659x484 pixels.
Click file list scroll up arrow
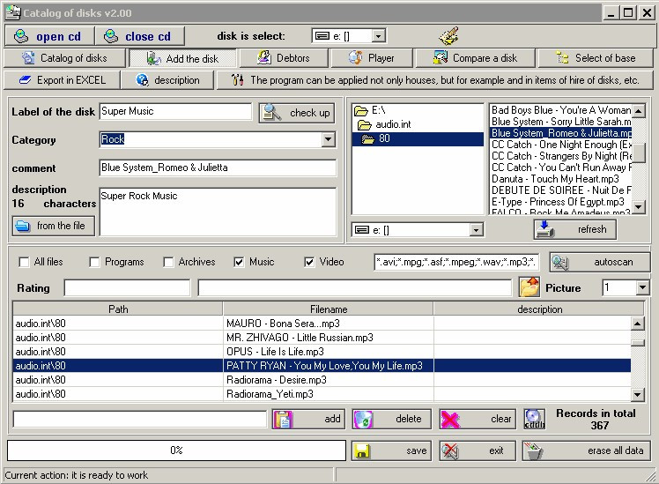639,110
